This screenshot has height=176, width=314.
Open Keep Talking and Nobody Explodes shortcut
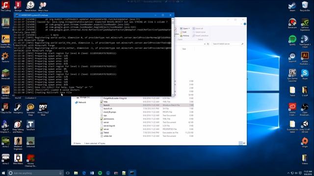[18, 127]
